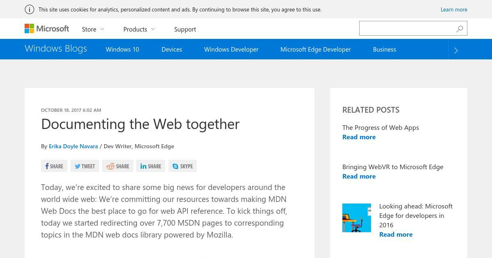This screenshot has width=492, height=258.
Task: Open the Windows 10 blog tab
Action: [122, 49]
